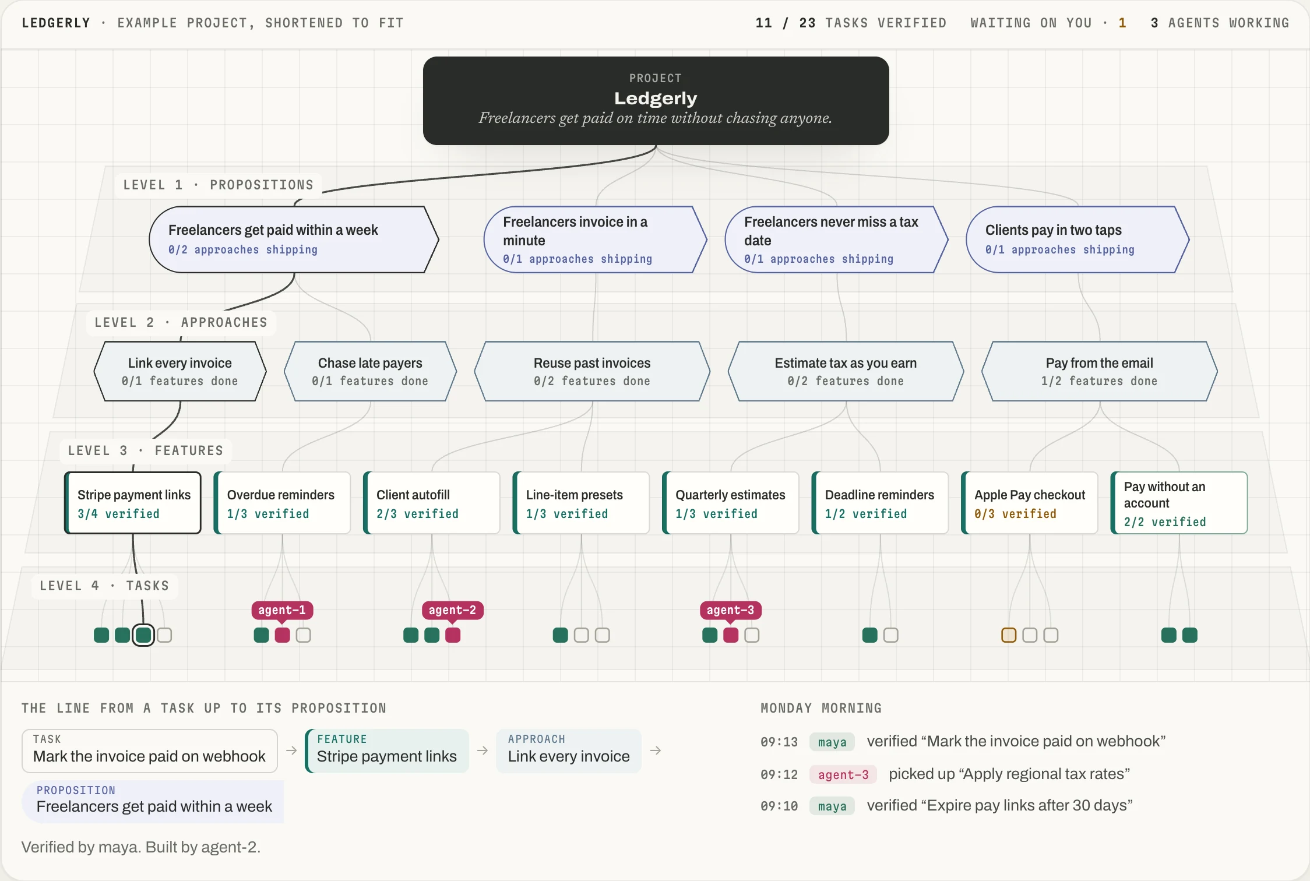Click the 3 agents working status in header
Viewport: 1310px width, 881px height.
click(1220, 23)
